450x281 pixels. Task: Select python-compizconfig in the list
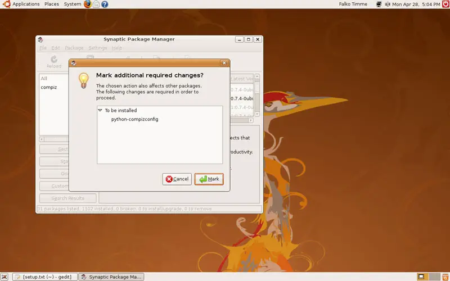click(x=134, y=119)
